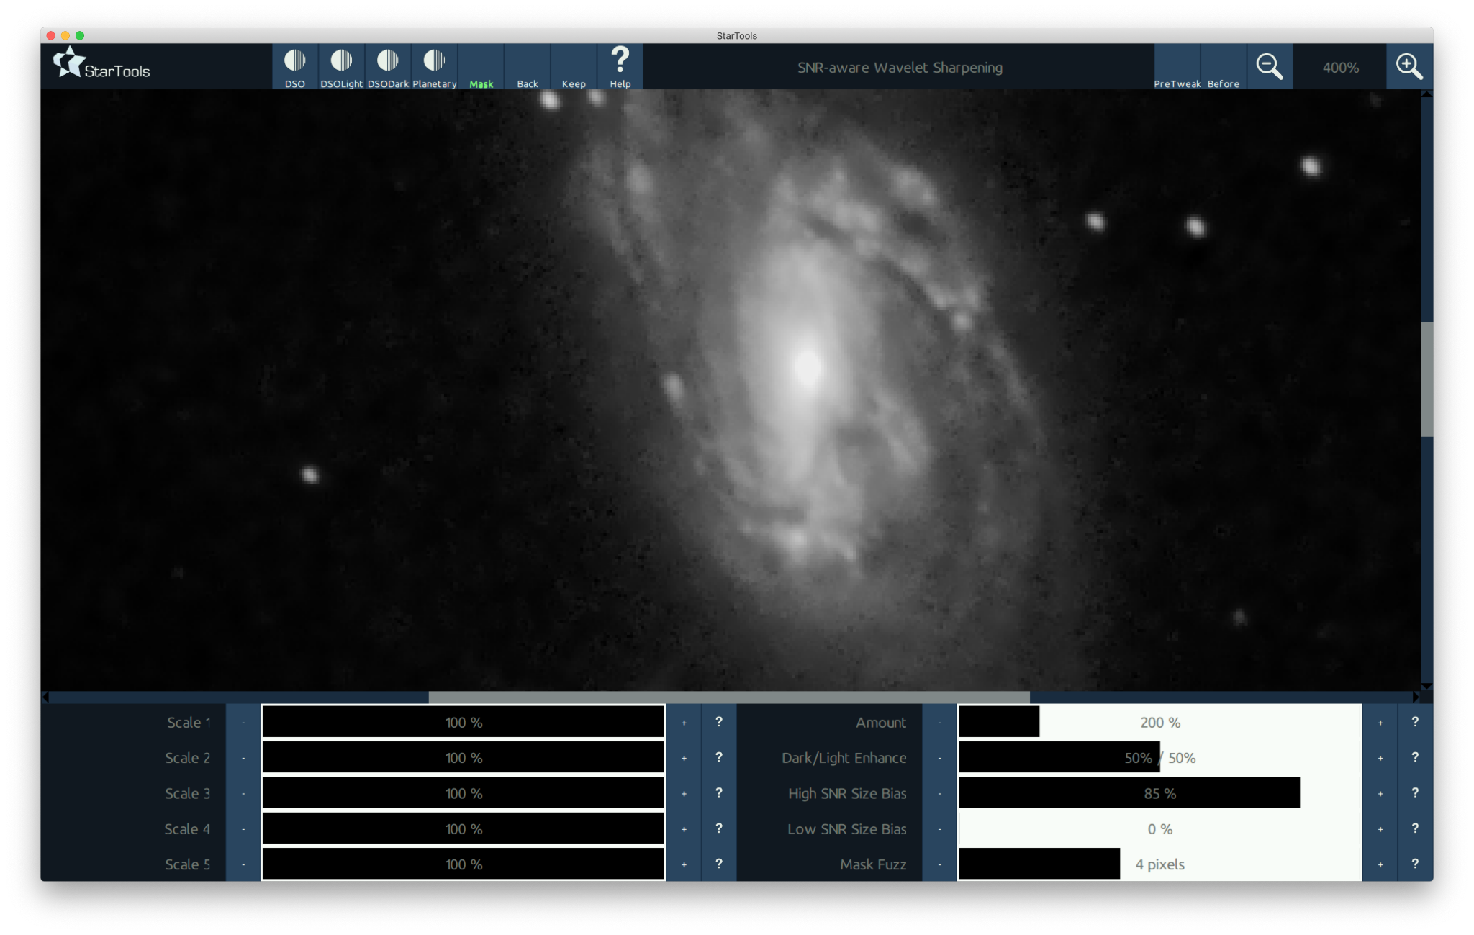Decrease Scale 1 with its minus button
This screenshot has width=1474, height=935.
(243, 722)
